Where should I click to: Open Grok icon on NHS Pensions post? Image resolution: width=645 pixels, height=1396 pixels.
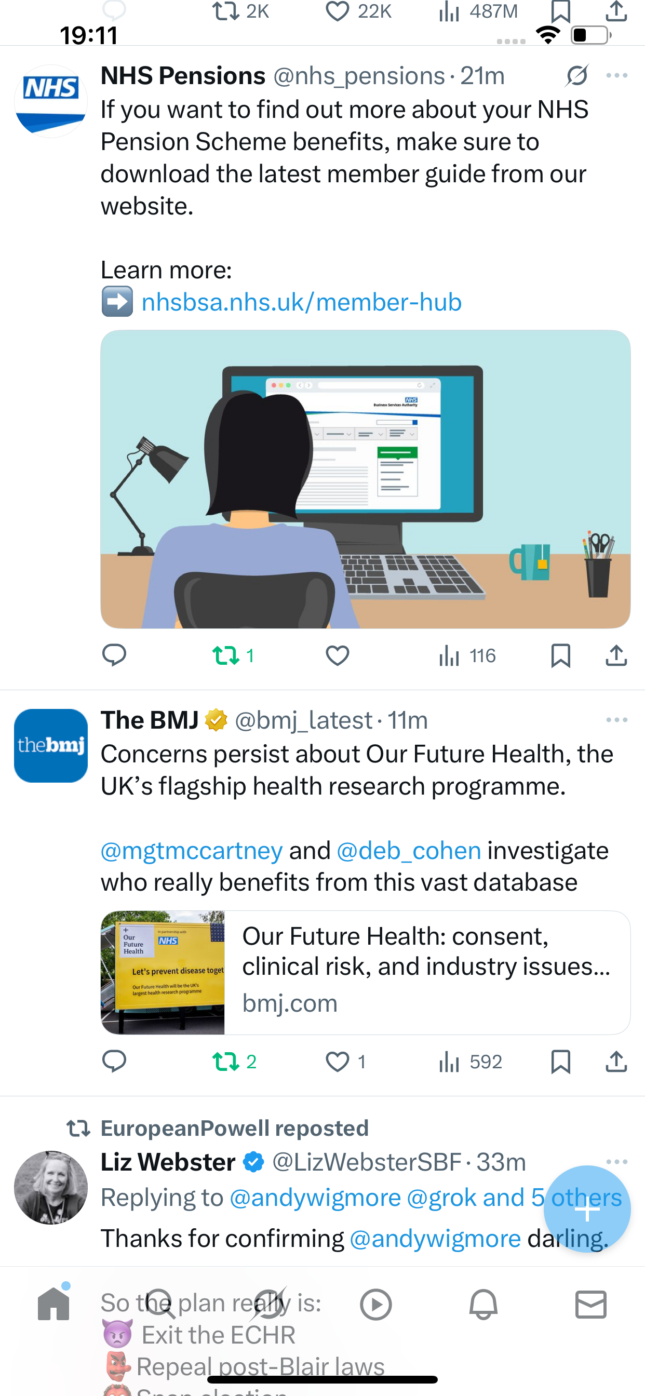pos(576,75)
